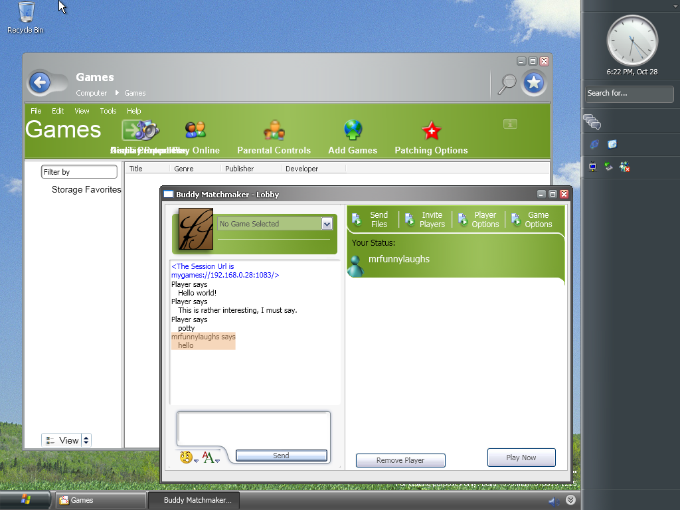Click the session URL mygames://192.168.0.28:1083/

coord(224,275)
